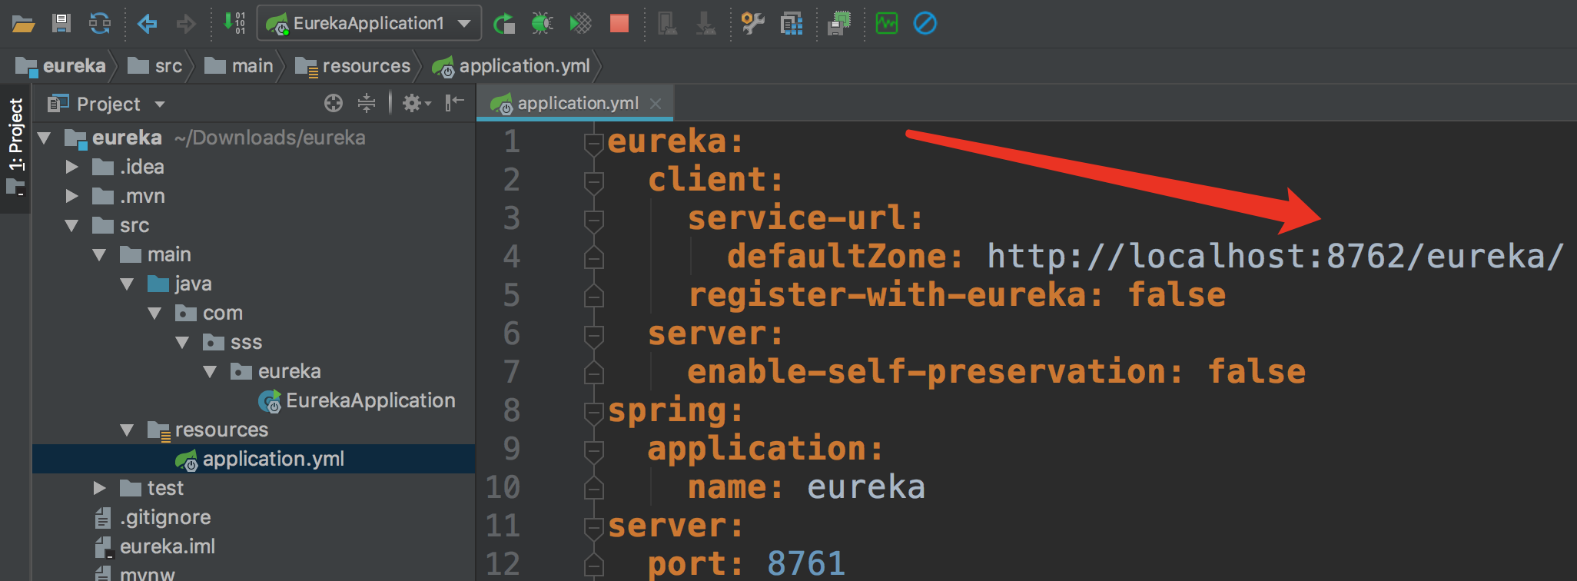Click eureka in the breadcrumb bar
Image resolution: width=1577 pixels, height=581 pixels.
click(61, 66)
